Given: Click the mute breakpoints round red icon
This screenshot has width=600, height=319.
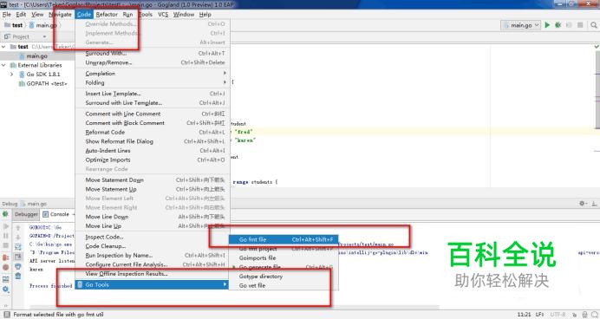Looking at the screenshot, I should (x=5, y=267).
